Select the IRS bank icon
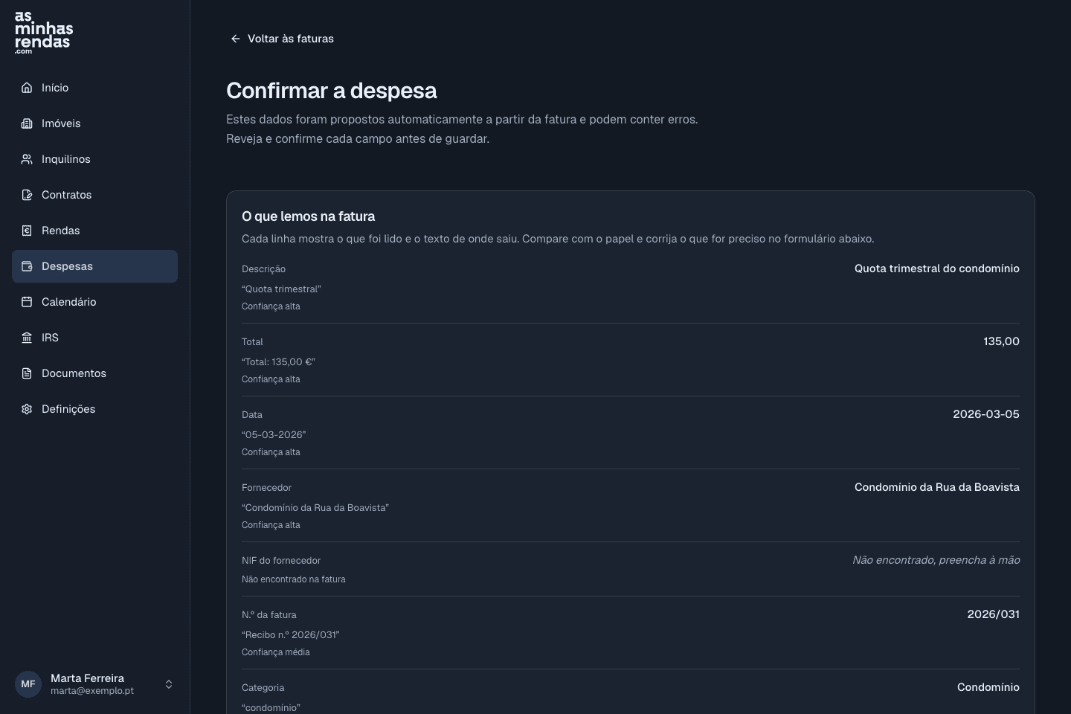Image resolution: width=1071 pixels, height=714 pixels. point(27,338)
